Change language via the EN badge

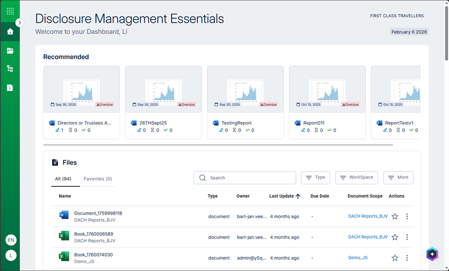[11, 240]
